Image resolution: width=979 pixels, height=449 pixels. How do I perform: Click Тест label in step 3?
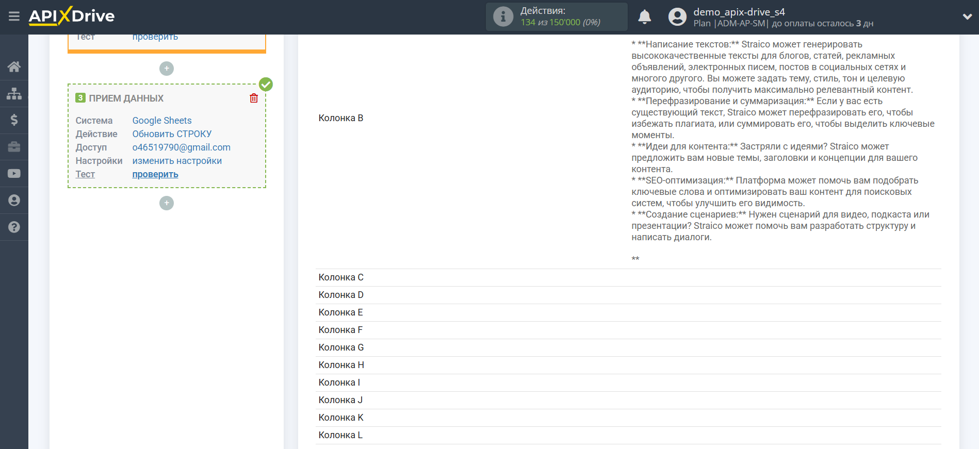tap(85, 174)
